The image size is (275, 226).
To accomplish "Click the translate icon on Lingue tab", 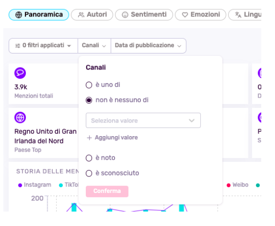I will pyautogui.click(x=238, y=15).
